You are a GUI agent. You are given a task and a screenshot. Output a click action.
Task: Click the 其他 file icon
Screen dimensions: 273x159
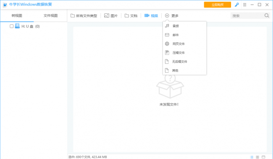167,70
